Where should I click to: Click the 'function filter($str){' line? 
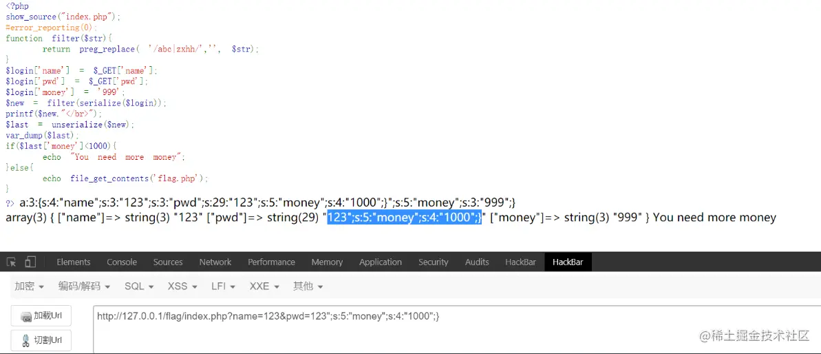[59, 39]
